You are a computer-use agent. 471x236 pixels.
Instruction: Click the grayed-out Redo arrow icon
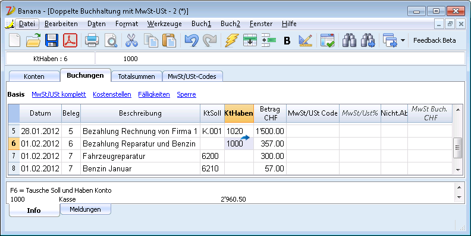tap(210, 40)
